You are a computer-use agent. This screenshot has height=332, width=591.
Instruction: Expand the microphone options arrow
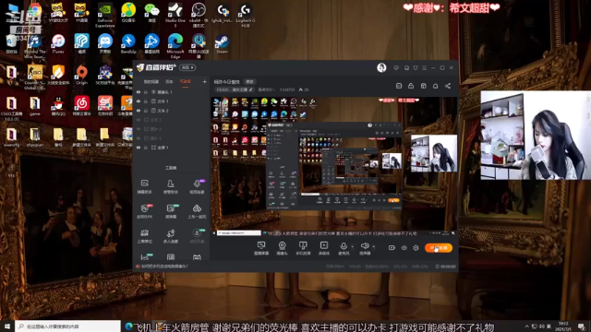[x=353, y=246]
